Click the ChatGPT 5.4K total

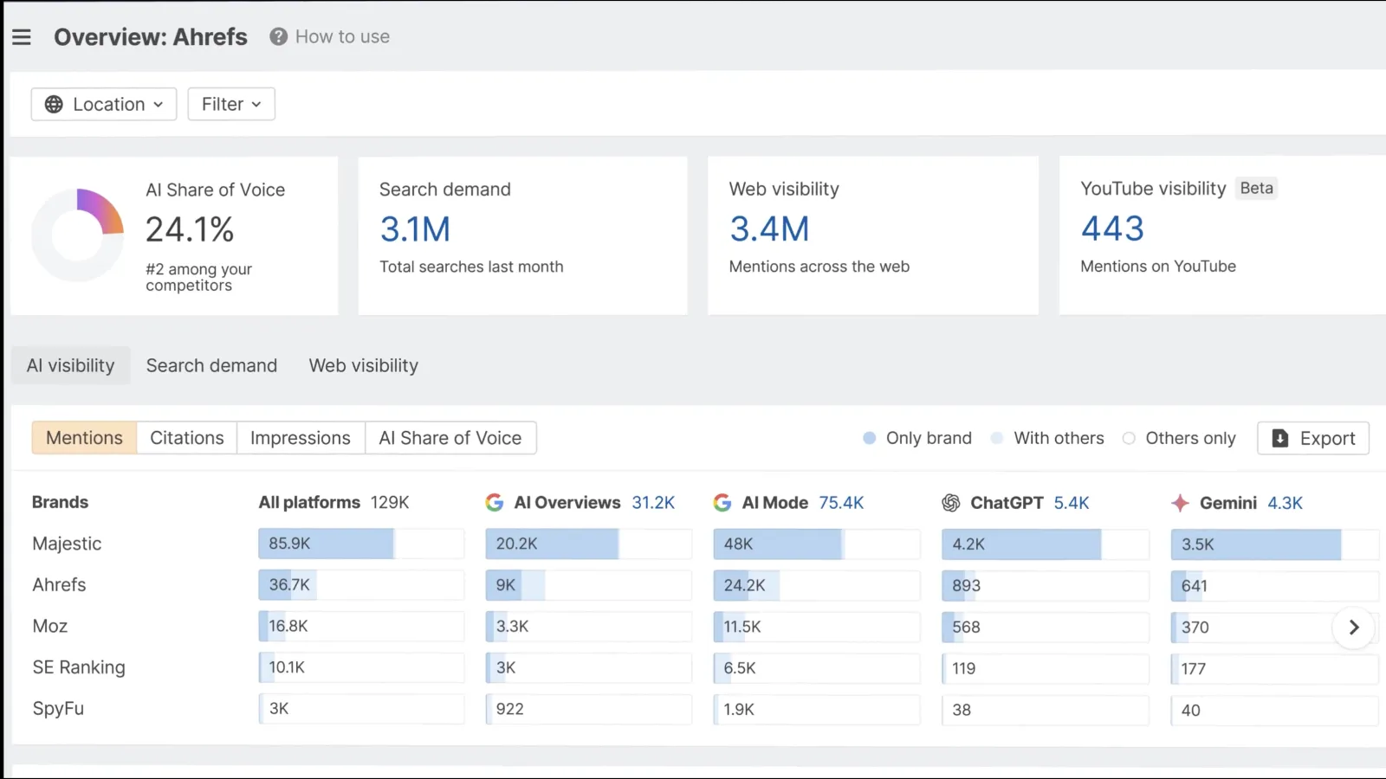(1072, 503)
